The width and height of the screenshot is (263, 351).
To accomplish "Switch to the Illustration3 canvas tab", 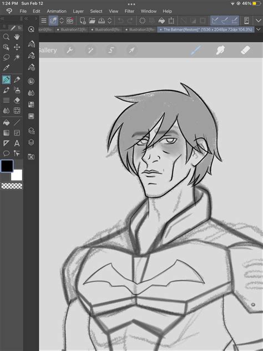I will (x=140, y=29).
